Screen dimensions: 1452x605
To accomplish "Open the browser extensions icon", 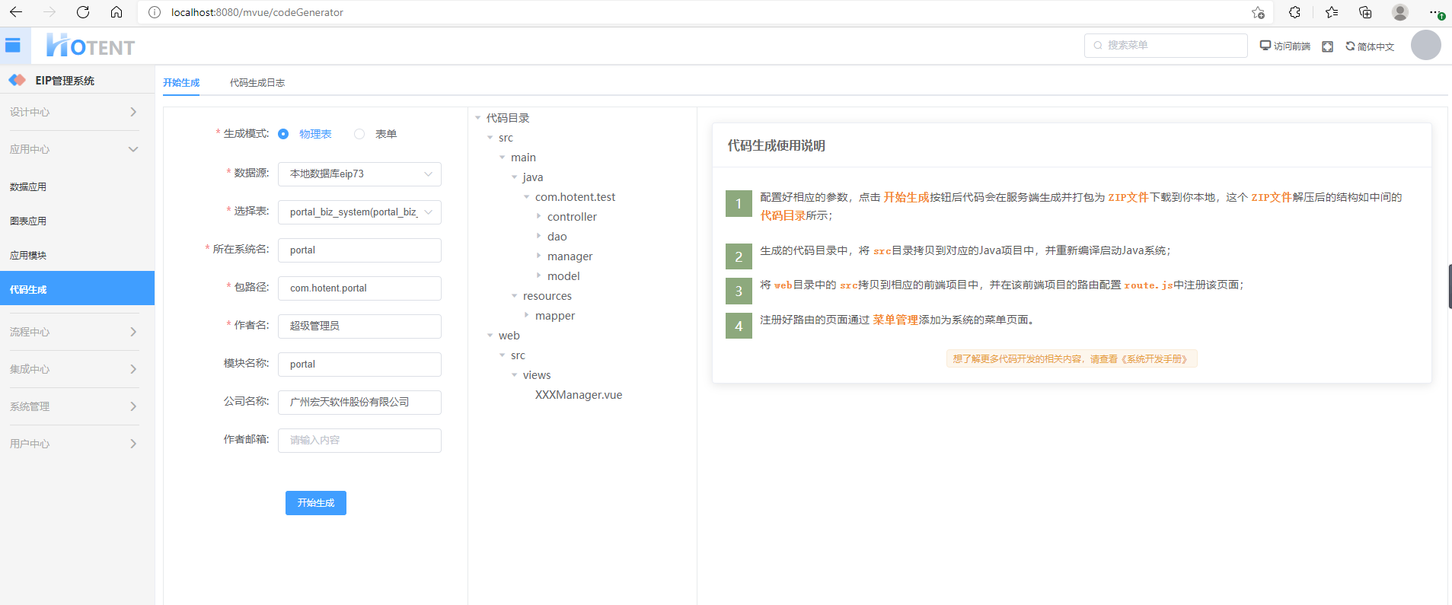I will click(1294, 12).
